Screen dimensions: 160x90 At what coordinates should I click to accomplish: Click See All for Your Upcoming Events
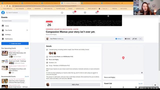[27, 48]
